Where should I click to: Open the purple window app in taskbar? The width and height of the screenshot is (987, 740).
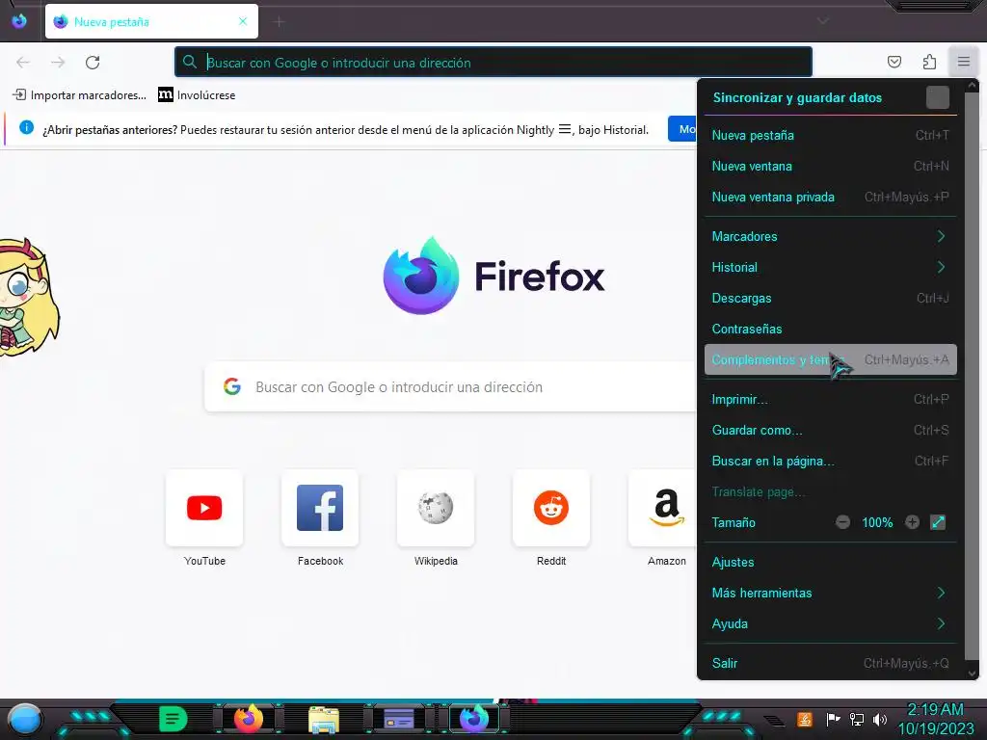399,719
